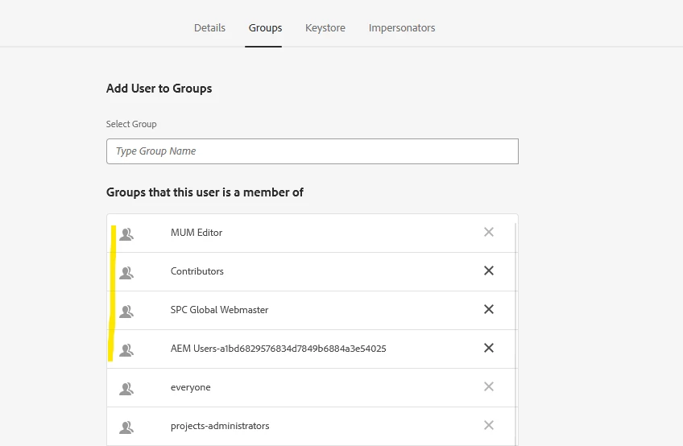Click remove X on projects-administrators row
Screen dimensions: 683x446
coord(488,426)
